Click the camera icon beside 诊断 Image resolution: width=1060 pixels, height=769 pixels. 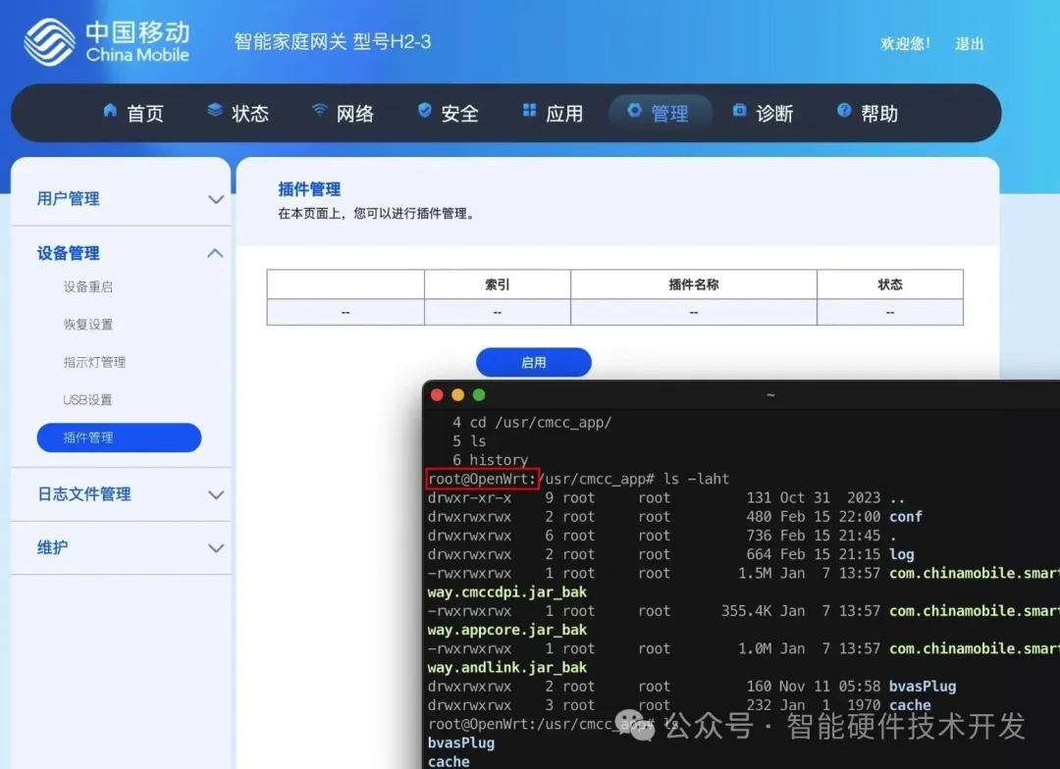point(739,111)
